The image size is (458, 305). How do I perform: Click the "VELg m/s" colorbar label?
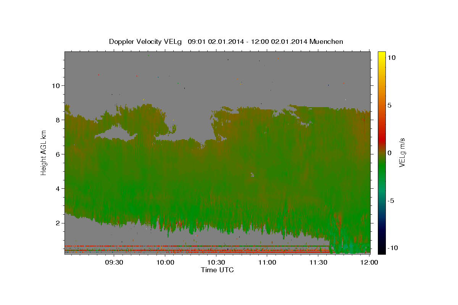[402, 152]
